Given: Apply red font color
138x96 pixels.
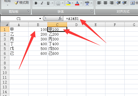Looking at the screenshot, I should click(77, 3).
